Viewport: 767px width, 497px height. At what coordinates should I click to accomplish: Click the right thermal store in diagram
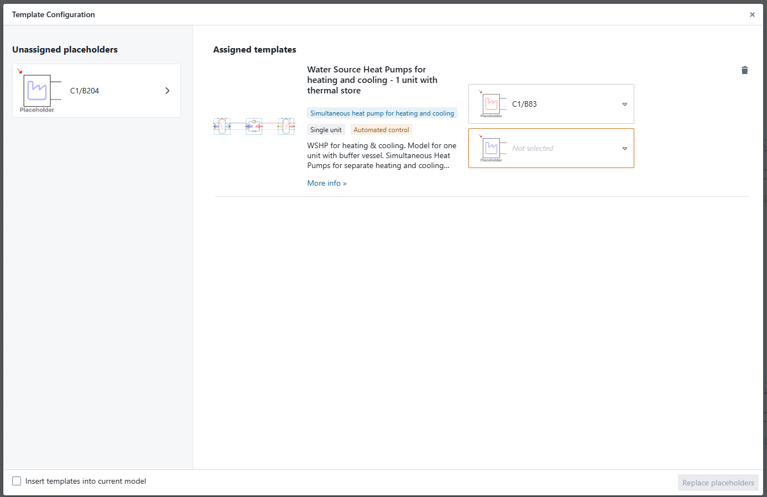coord(286,127)
